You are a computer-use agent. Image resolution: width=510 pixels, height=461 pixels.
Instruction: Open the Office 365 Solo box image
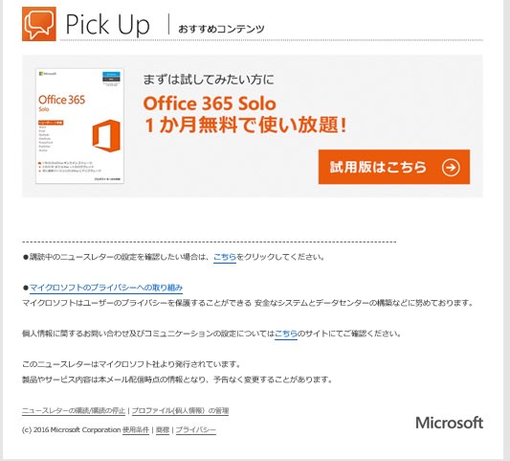[x=79, y=127]
